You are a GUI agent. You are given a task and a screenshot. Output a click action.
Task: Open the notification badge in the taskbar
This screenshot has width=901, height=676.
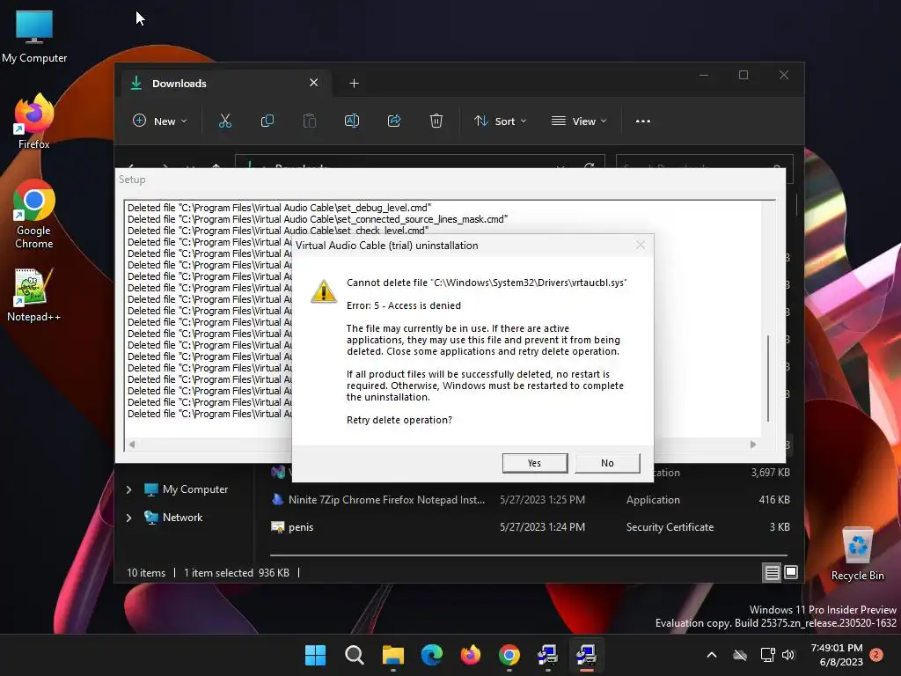click(x=877, y=654)
